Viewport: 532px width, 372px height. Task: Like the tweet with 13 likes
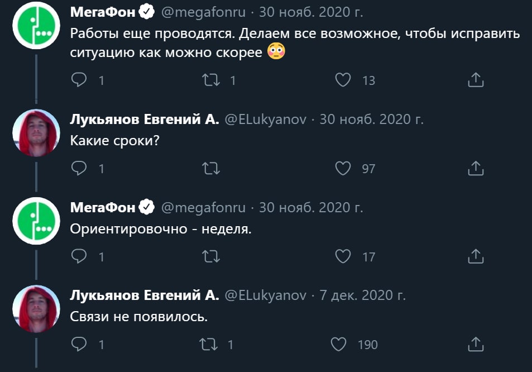pos(342,80)
